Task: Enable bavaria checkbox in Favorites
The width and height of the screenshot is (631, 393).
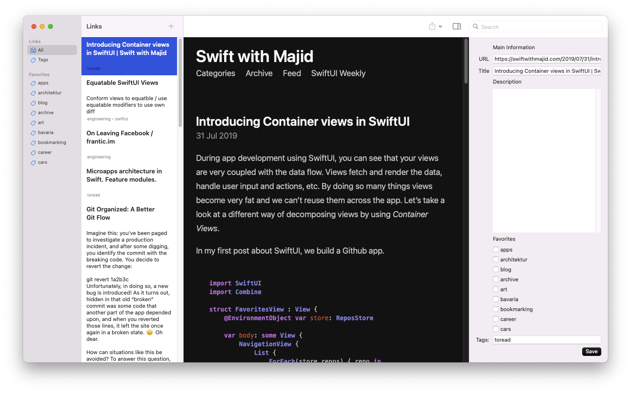Action: 496,299
